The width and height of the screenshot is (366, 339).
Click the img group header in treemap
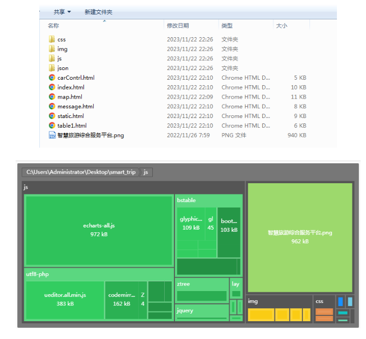click(x=252, y=301)
